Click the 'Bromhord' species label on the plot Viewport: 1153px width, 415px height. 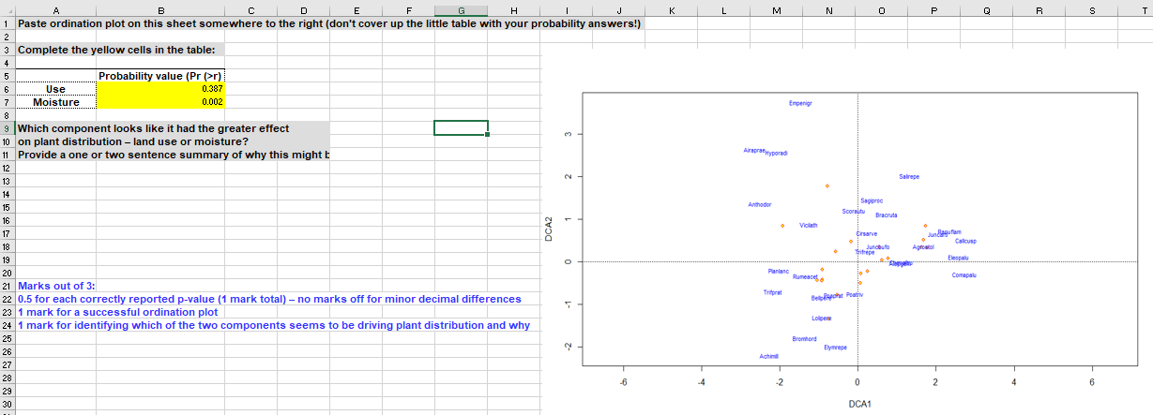pos(805,338)
